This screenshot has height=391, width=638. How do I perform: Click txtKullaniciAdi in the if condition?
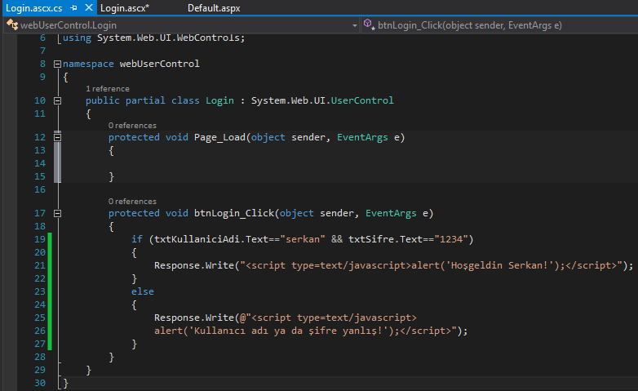[x=197, y=239]
